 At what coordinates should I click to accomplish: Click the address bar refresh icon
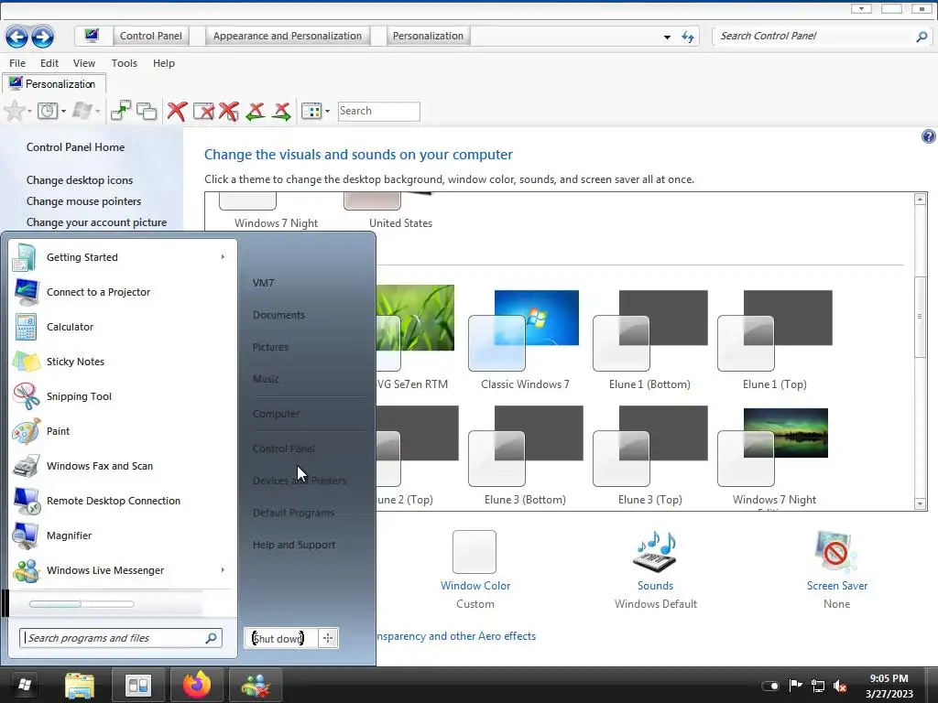click(688, 37)
